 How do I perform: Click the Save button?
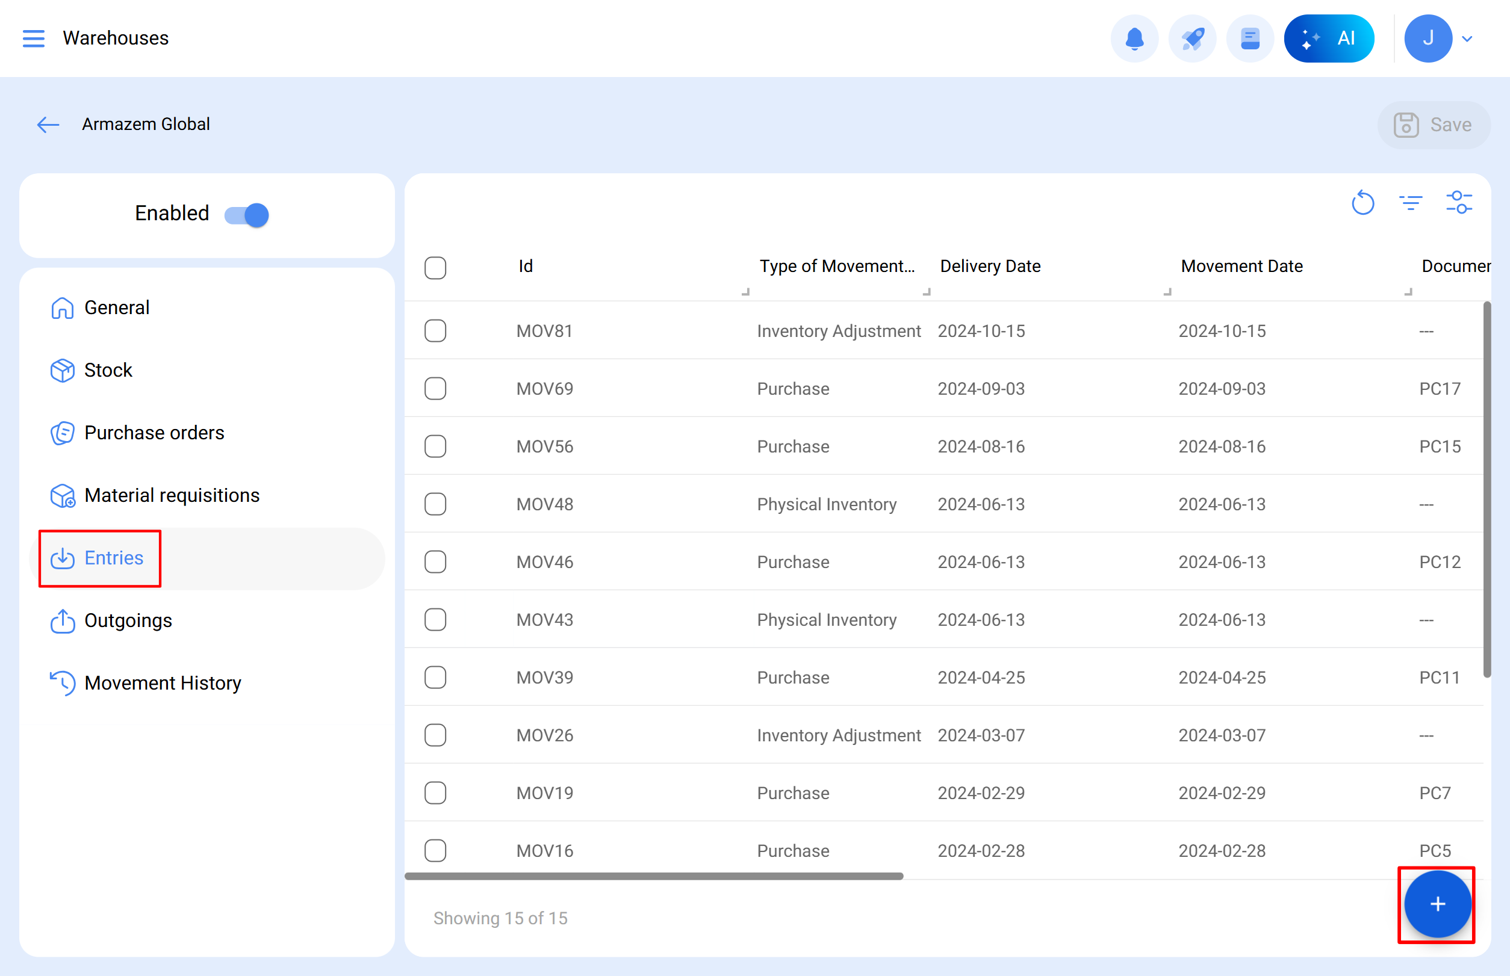tap(1434, 124)
